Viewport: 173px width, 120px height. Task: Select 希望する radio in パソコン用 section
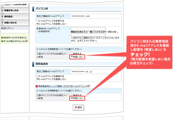click(x=72, y=53)
